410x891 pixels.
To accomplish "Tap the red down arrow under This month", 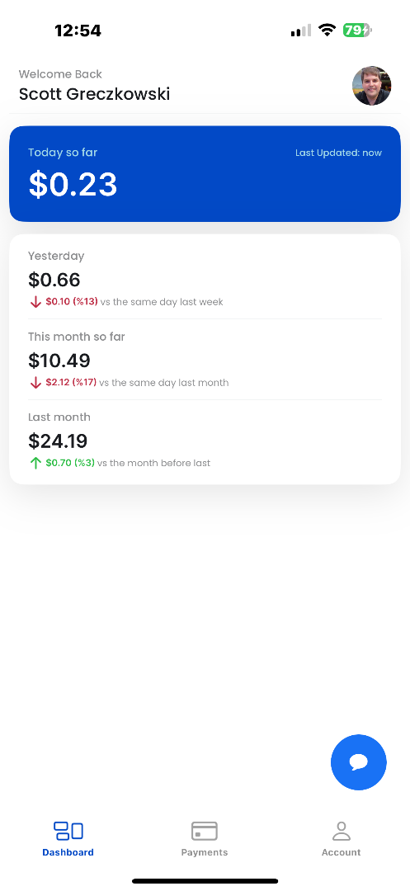I will [x=35, y=383].
